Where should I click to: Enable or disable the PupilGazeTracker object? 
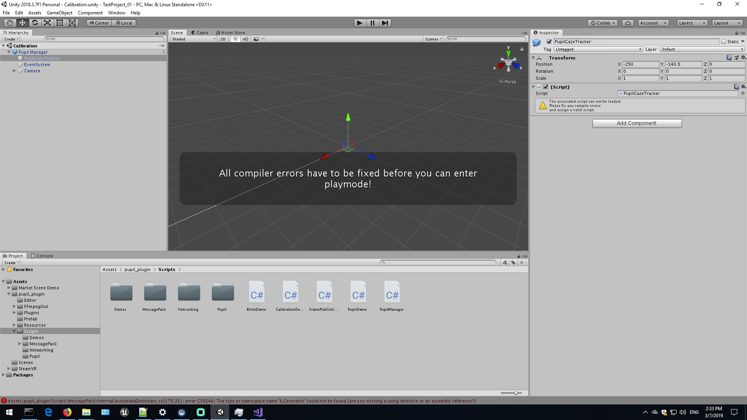point(549,42)
